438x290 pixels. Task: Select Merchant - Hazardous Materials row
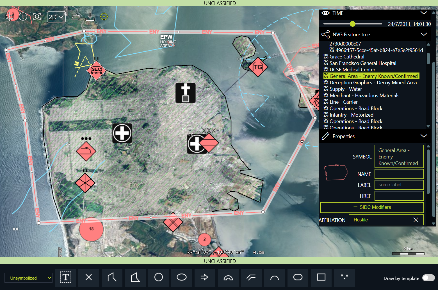[x=361, y=96]
